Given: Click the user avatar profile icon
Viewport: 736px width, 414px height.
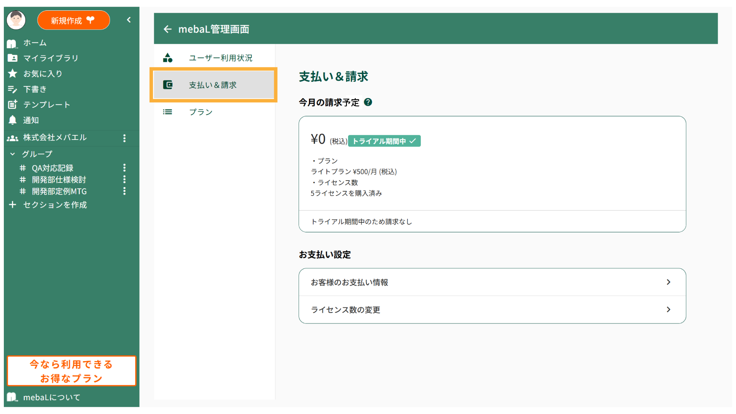Looking at the screenshot, I should pyautogui.click(x=16, y=20).
